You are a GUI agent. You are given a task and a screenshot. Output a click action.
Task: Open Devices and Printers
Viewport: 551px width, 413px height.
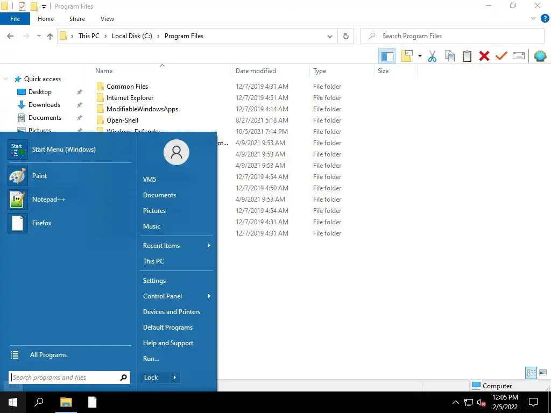176,312
